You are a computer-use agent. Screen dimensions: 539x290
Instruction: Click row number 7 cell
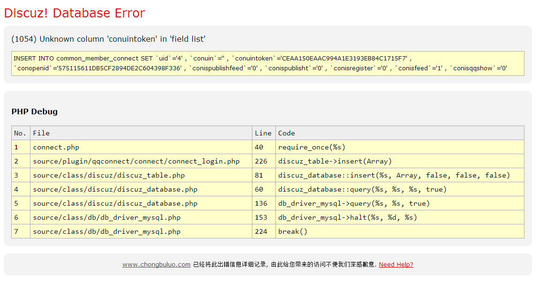pyautogui.click(x=21, y=231)
